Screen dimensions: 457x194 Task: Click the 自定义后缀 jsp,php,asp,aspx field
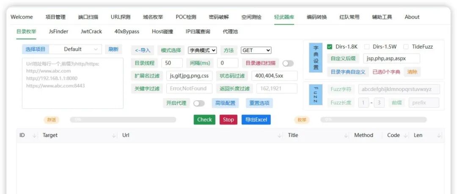(391, 59)
